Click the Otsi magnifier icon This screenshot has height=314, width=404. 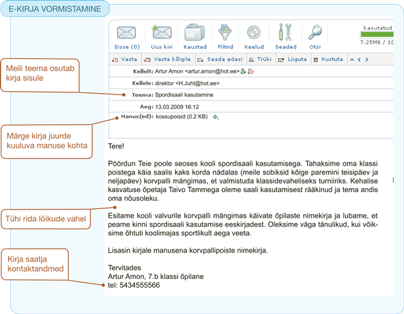[315, 32]
